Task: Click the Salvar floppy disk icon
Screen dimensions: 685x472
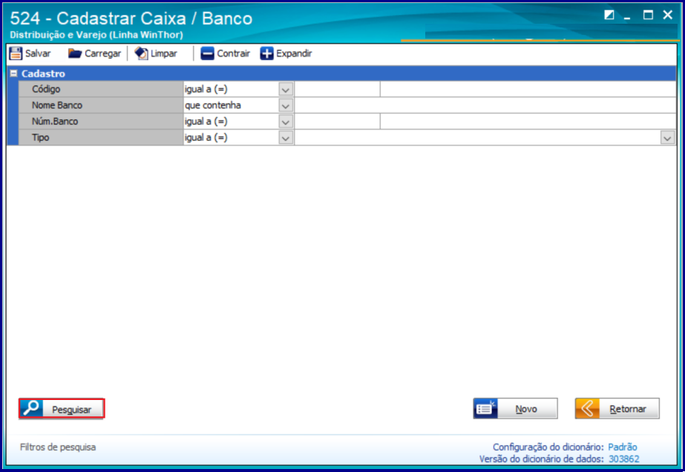Action: [16, 53]
